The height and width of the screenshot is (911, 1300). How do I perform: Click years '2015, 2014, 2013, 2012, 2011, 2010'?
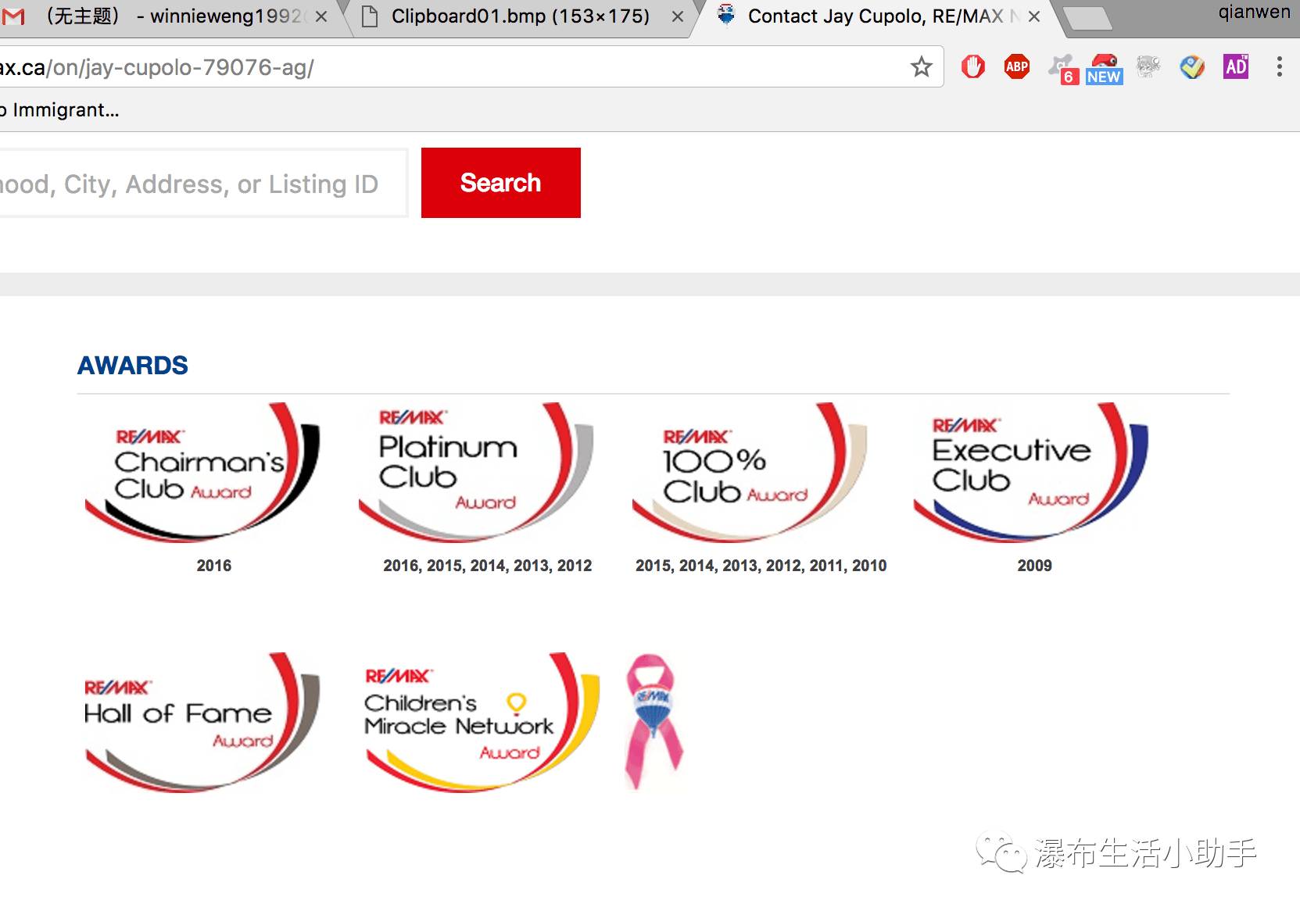[761, 566]
